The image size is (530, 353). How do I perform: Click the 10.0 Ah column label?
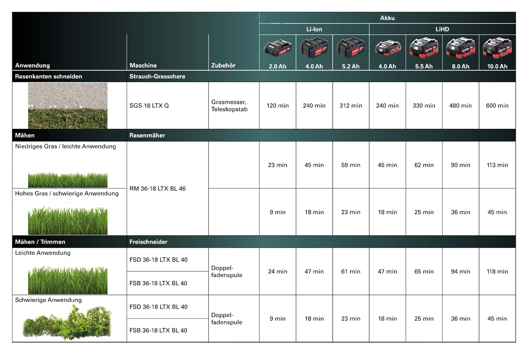click(497, 66)
